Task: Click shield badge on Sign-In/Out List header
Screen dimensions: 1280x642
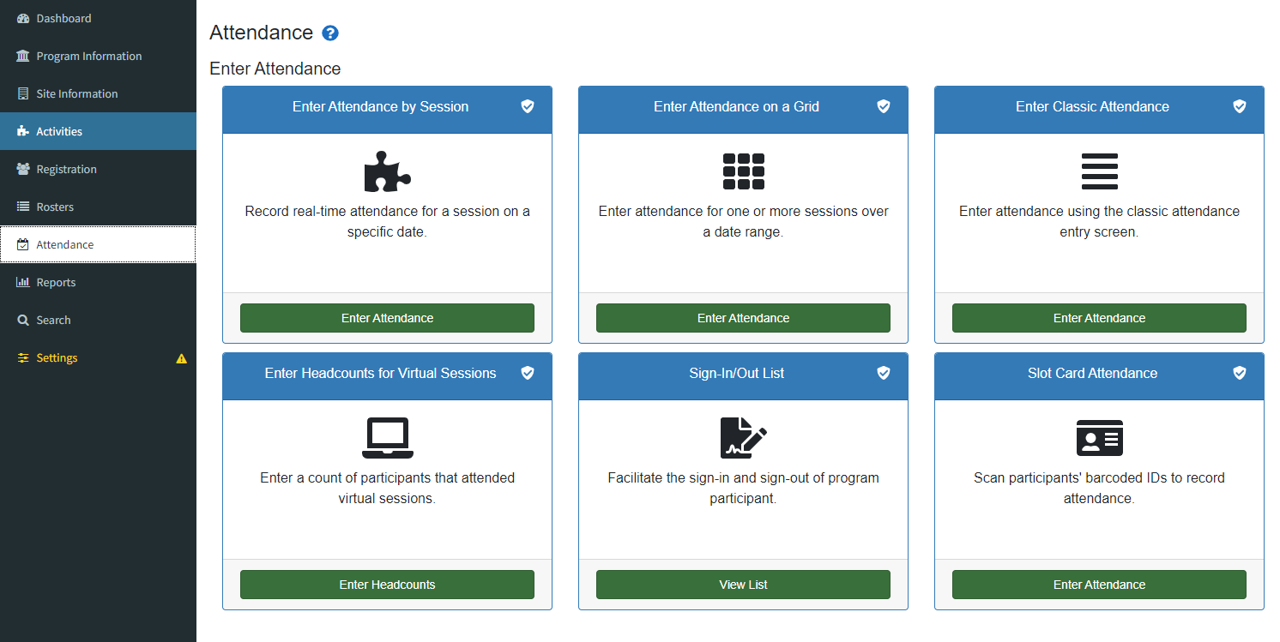Action: (x=884, y=373)
